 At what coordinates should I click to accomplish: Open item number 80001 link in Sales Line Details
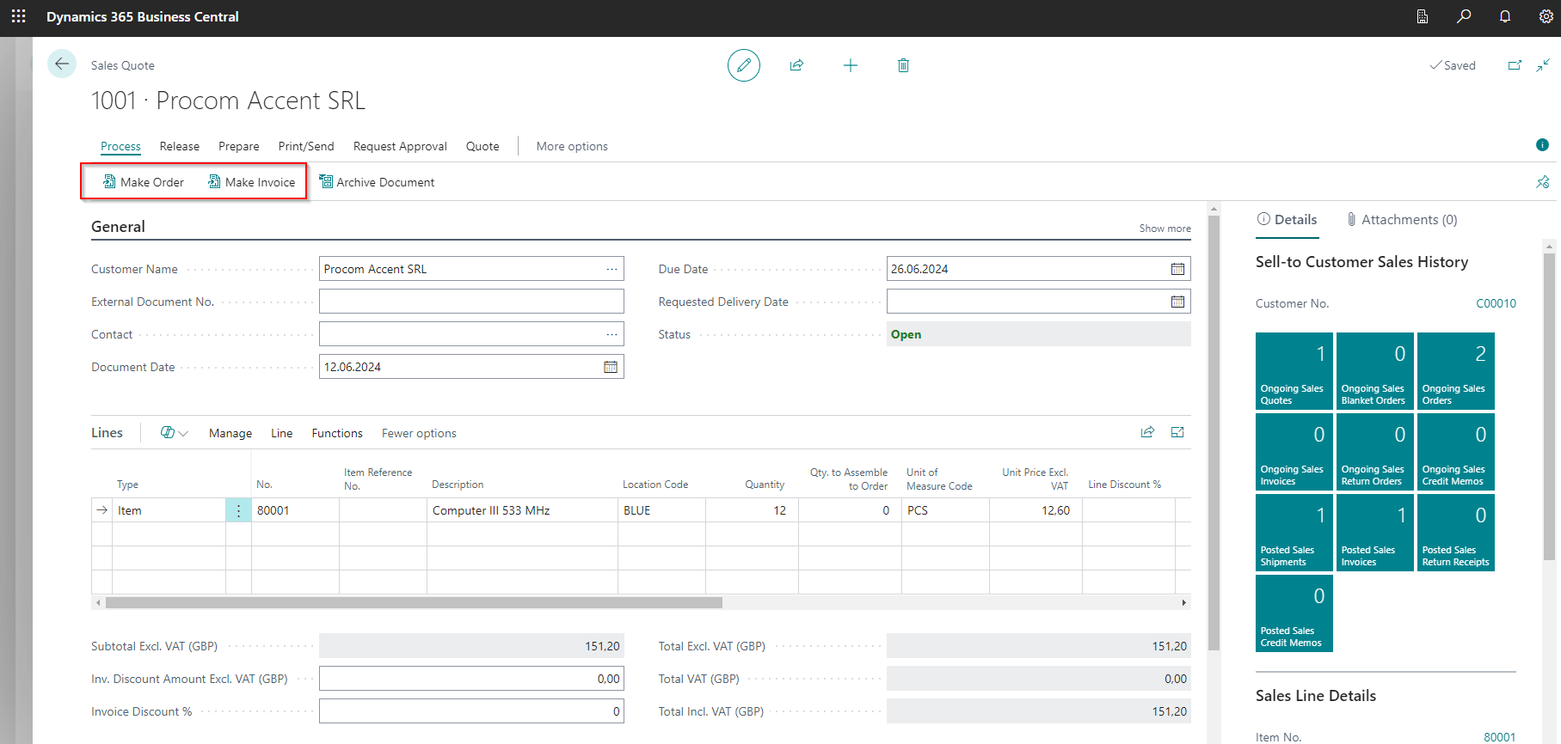1499,736
